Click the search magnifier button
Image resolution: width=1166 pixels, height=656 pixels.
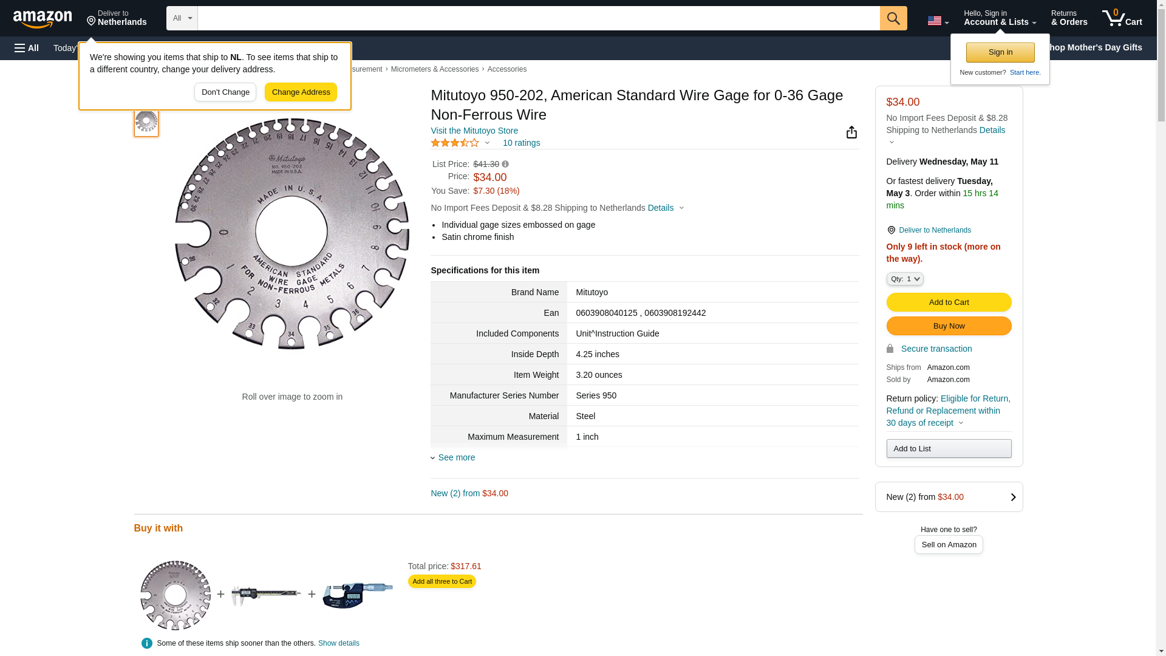(893, 18)
